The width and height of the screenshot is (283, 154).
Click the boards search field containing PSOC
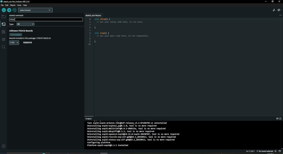(45, 20)
